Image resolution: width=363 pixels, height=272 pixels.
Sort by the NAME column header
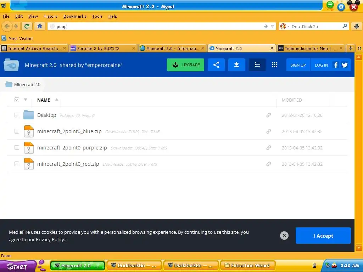(x=44, y=100)
